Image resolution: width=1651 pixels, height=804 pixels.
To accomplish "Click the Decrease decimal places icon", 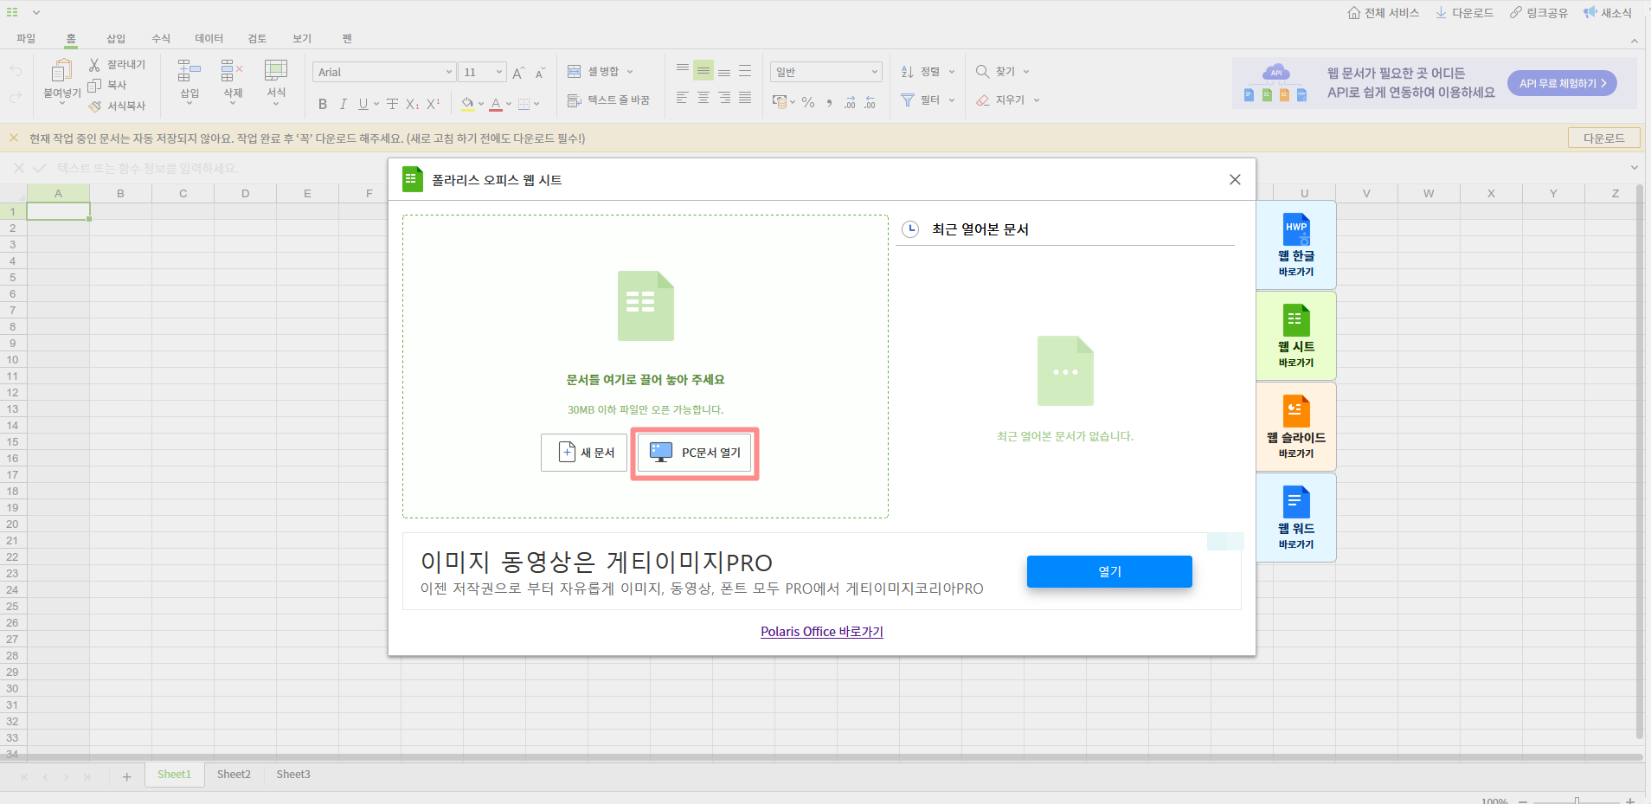I will pos(870,102).
